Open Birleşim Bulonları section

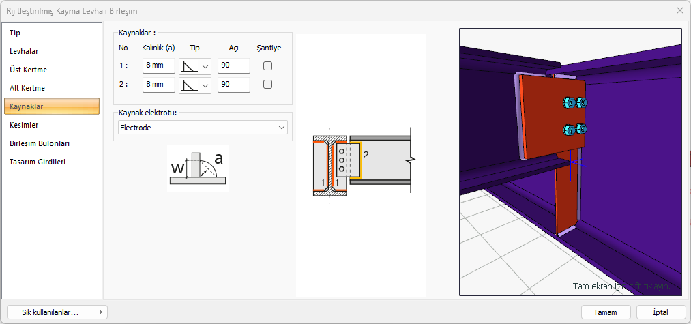40,143
